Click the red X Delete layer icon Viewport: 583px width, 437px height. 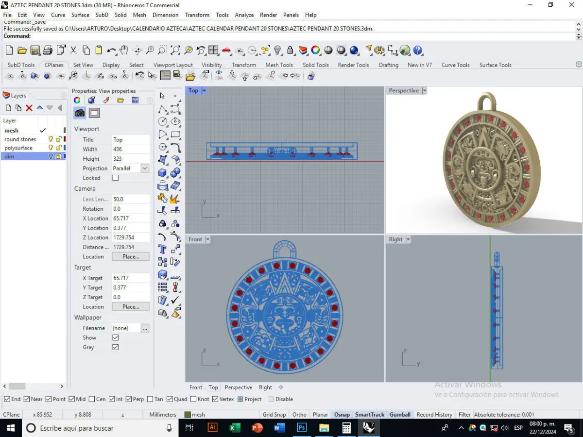pos(29,108)
